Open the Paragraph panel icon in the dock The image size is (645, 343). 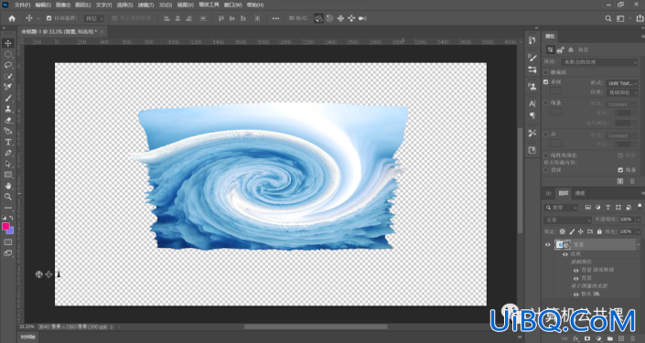click(532, 116)
